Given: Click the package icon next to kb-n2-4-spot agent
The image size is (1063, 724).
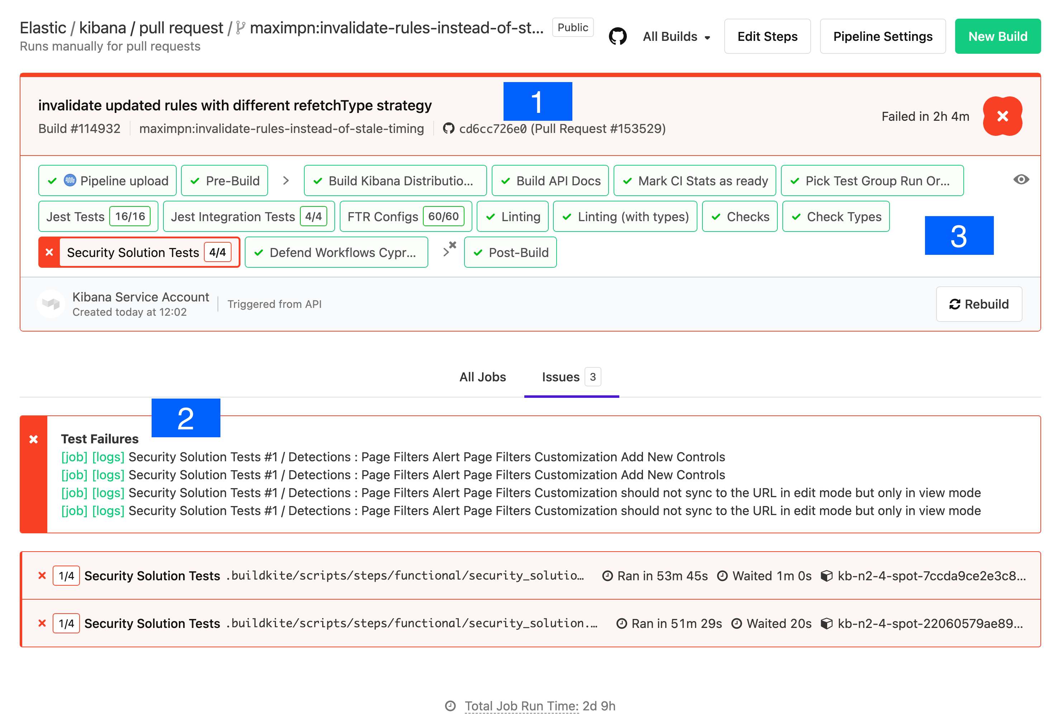Looking at the screenshot, I should click(x=826, y=576).
